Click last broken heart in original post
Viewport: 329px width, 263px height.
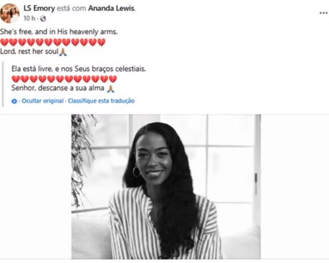[102, 42]
